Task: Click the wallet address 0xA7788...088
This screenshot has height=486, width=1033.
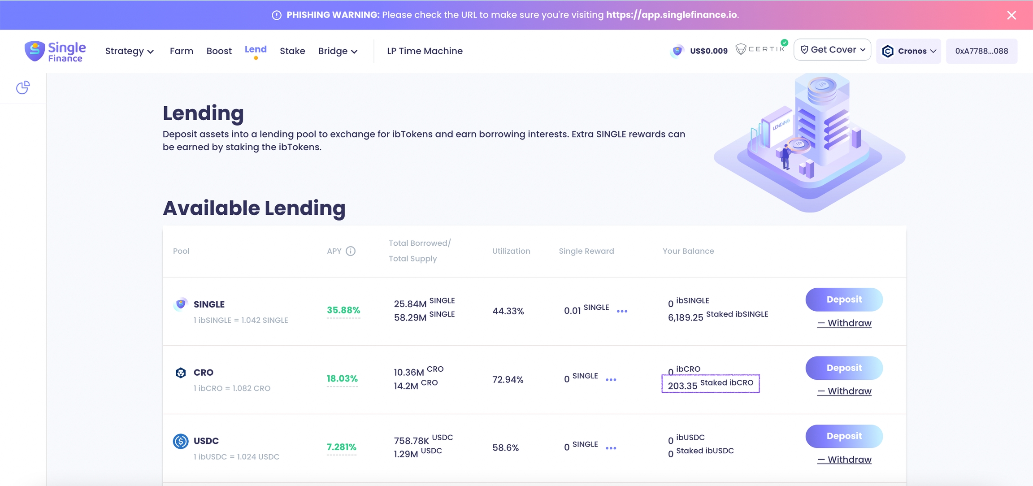Action: (x=981, y=51)
